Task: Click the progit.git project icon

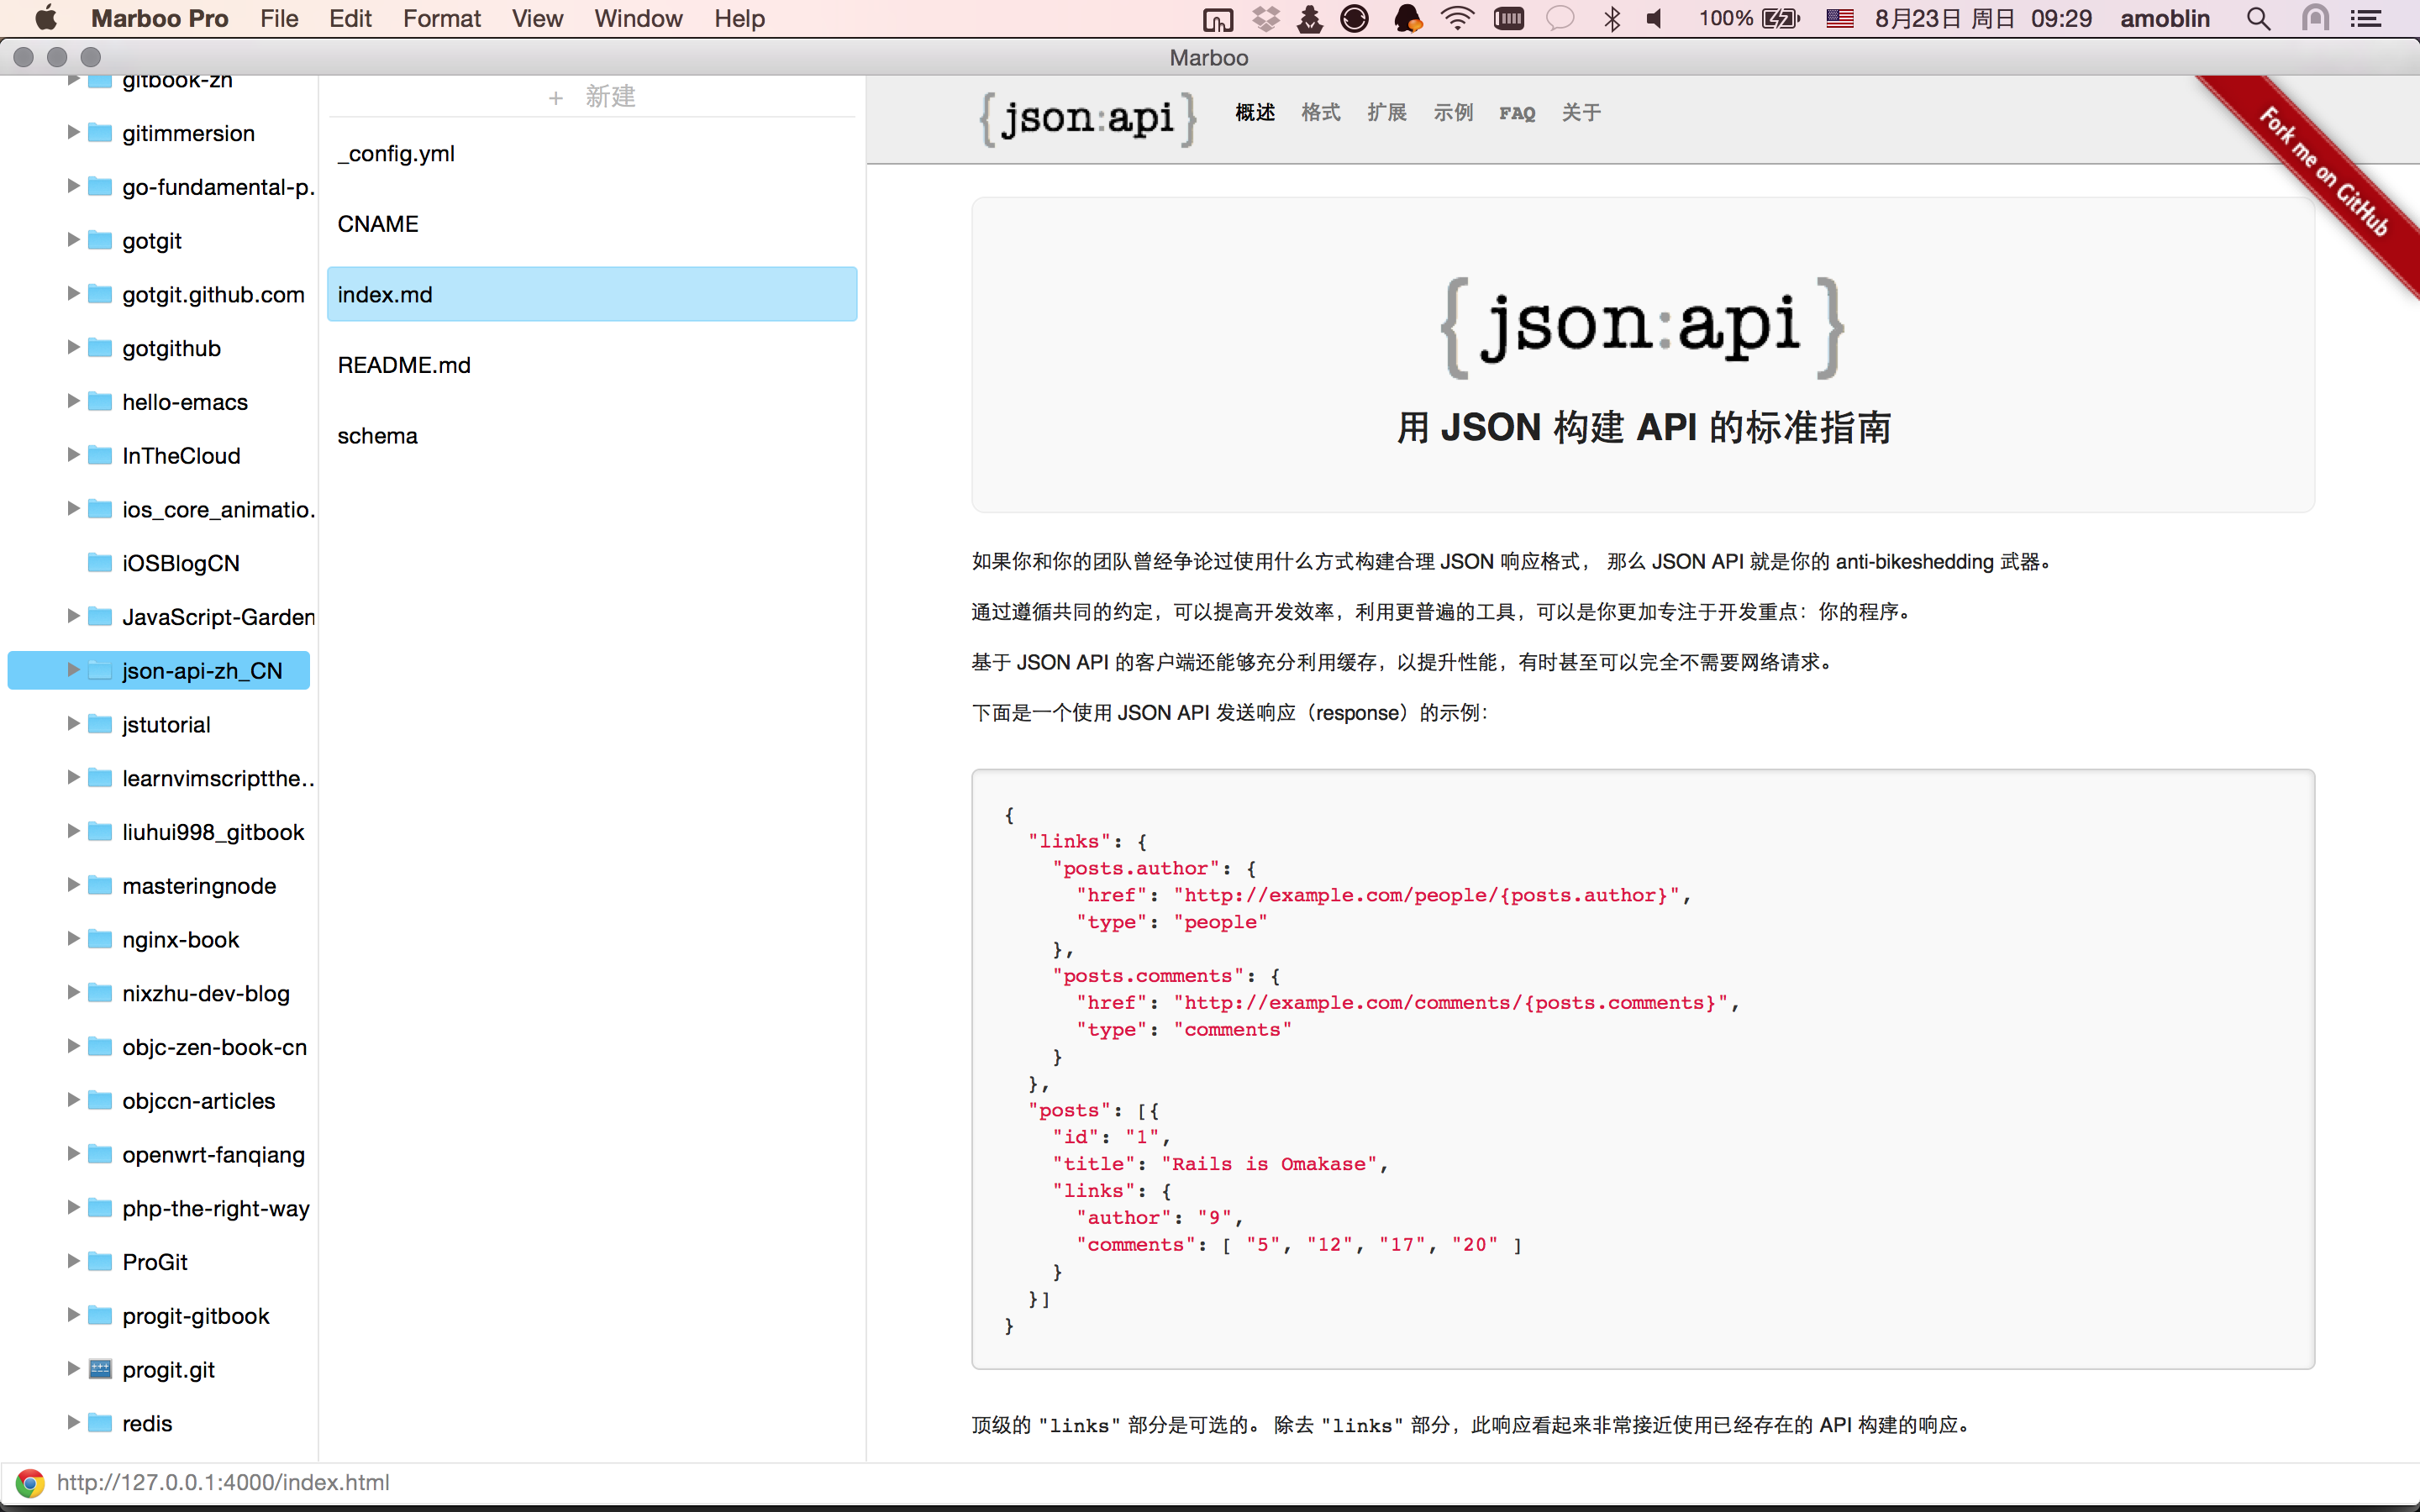Action: pos(100,1369)
